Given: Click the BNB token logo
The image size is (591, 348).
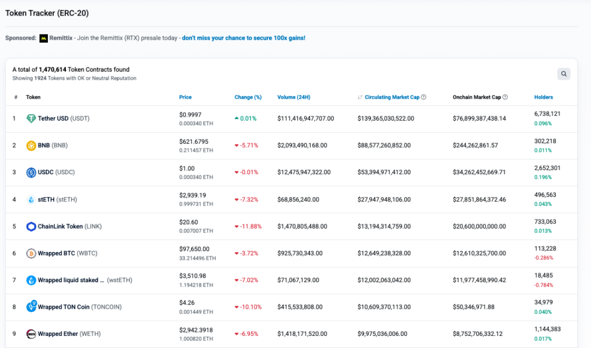Looking at the screenshot, I should (x=31, y=145).
